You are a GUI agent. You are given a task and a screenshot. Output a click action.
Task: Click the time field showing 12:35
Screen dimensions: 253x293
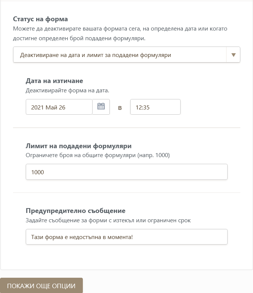pos(155,107)
